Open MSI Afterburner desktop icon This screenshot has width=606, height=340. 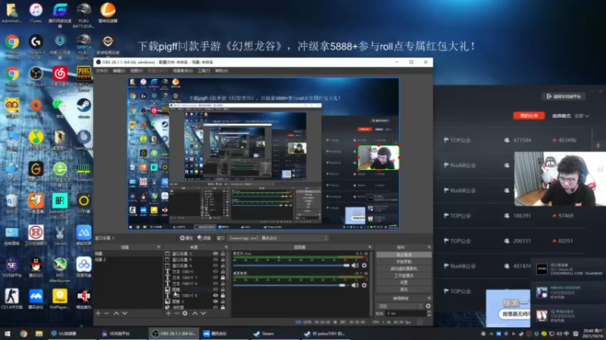pos(60,270)
